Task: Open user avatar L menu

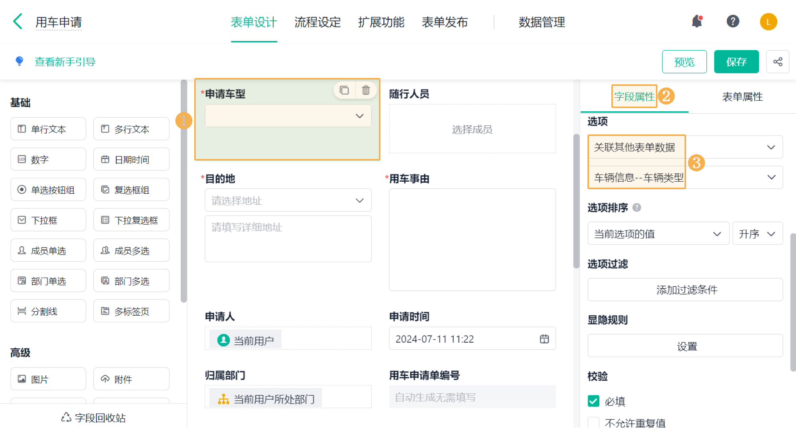Action: (768, 22)
